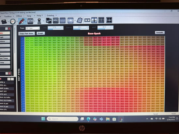Click the Copy Fuel Axes button

(x=26, y=34)
